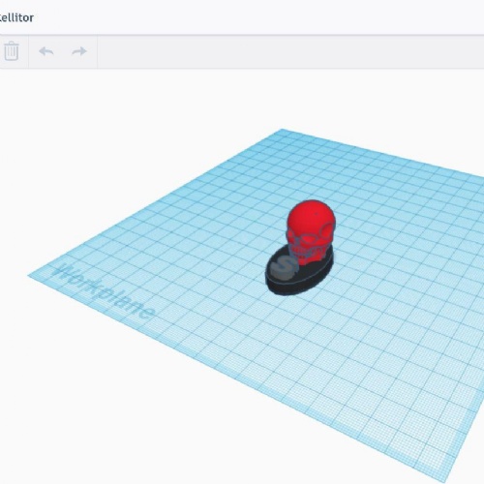Viewport: 484px width, 484px height.
Task: Click the Workplane label on the grid
Action: [x=104, y=290]
